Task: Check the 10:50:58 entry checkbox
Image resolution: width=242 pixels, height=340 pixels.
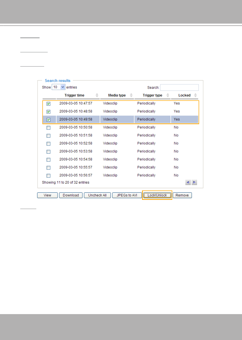Action: coord(48,128)
